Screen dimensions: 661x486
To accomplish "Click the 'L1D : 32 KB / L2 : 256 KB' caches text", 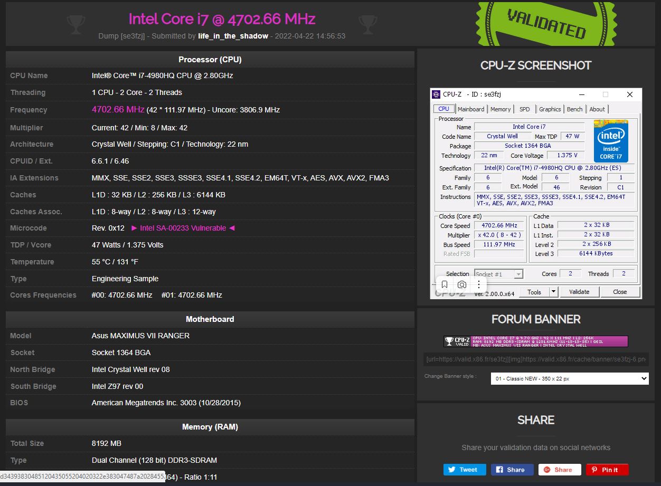I will coord(158,195).
